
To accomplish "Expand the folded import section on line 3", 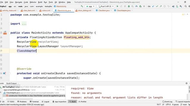I will click(x=9, y=24).
